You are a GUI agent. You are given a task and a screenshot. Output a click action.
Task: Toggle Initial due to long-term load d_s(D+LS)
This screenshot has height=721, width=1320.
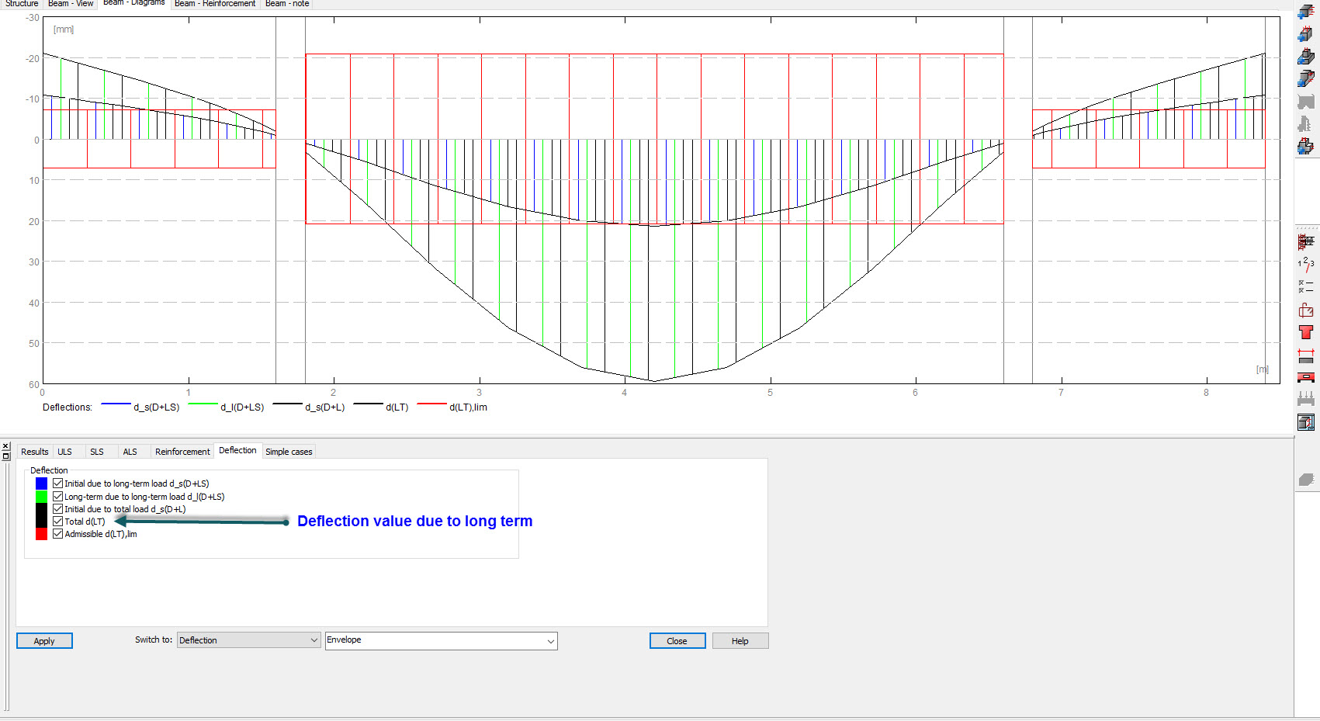point(57,484)
